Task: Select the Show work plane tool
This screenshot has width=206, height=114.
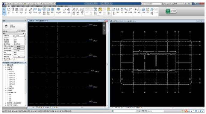Action: [148, 10]
